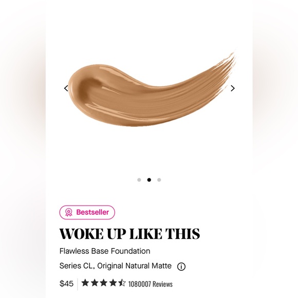Open info icon beside Original Natural Matte
Screen dimensions: 298x298
[181, 267]
